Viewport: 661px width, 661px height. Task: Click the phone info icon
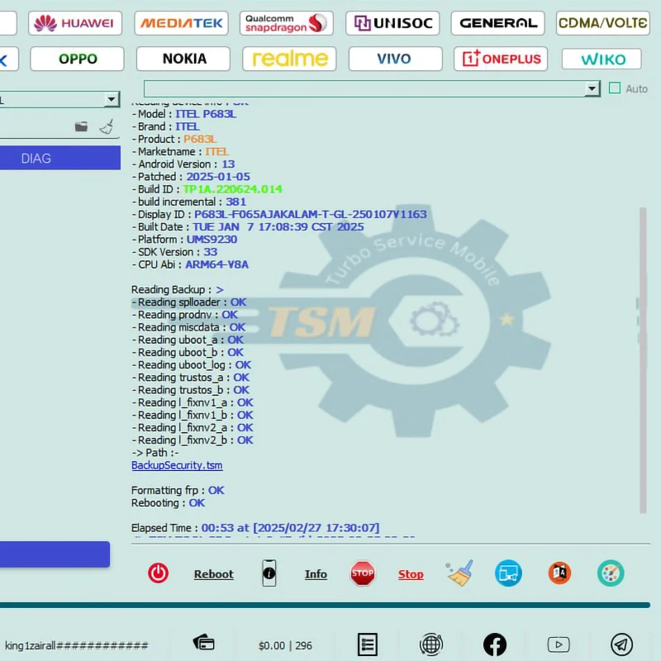[x=269, y=573]
